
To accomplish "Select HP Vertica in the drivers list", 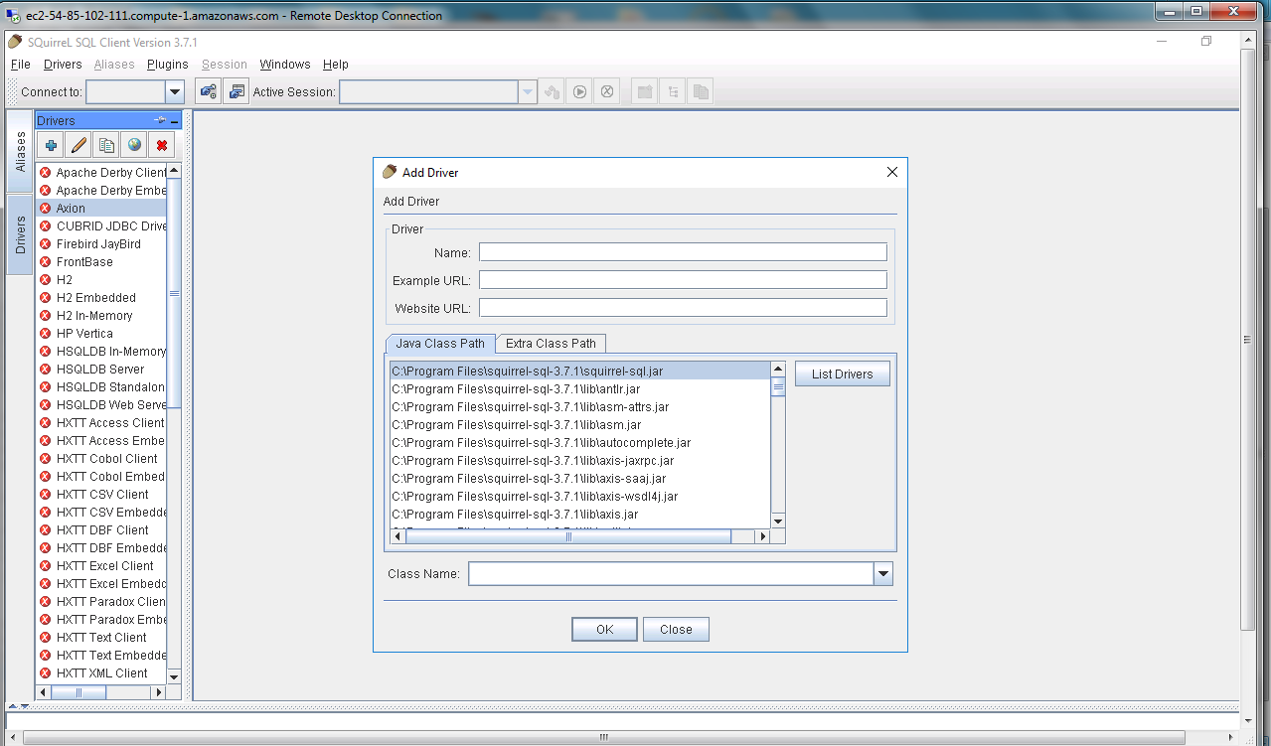I will coord(84,334).
